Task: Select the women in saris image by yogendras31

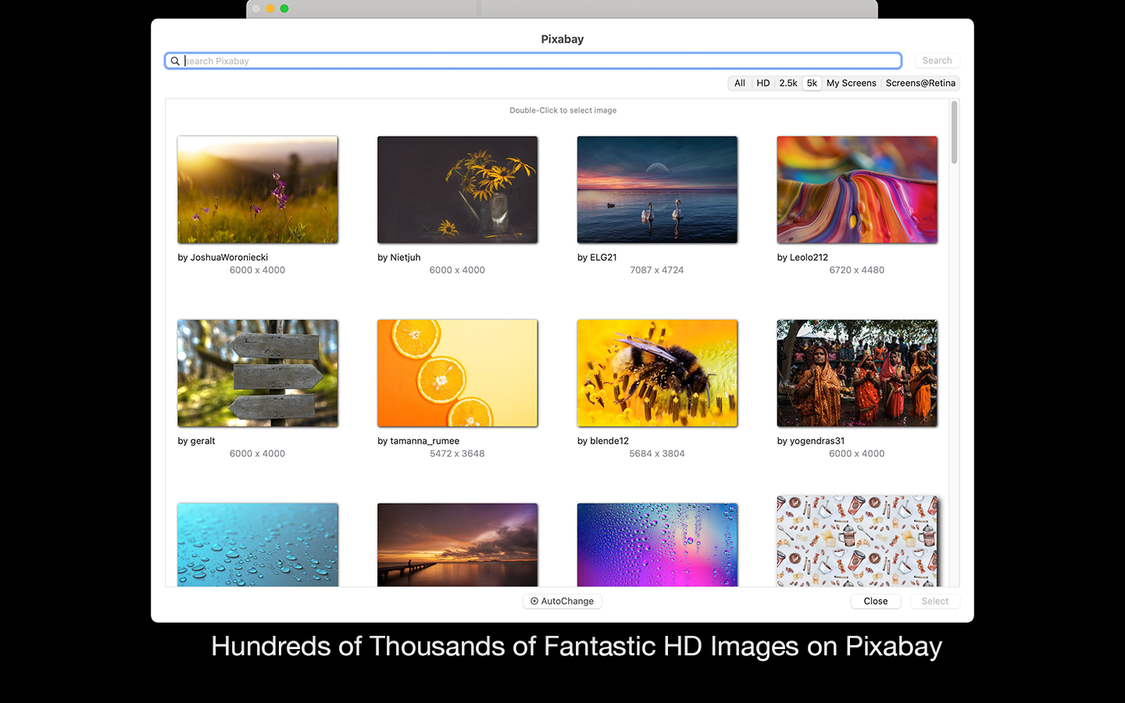Action: 857,373
